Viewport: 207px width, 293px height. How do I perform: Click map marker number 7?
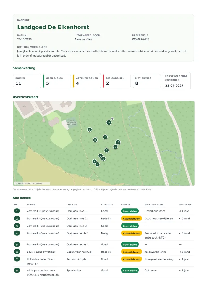pyautogui.click(x=105, y=137)
